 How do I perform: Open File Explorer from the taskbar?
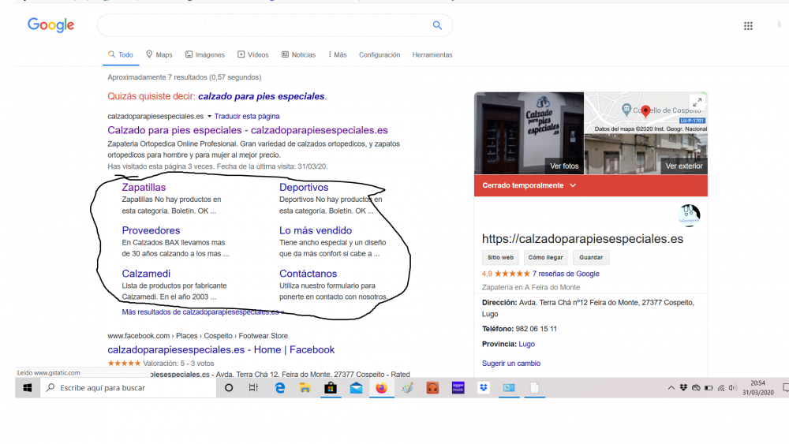[x=305, y=388]
